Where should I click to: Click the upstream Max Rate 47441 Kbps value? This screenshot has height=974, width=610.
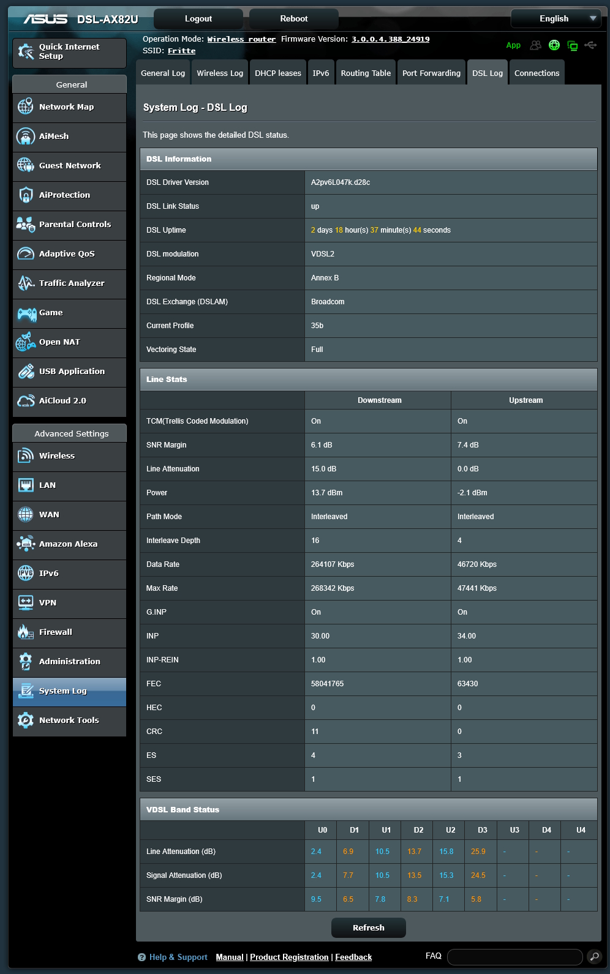[x=477, y=588]
